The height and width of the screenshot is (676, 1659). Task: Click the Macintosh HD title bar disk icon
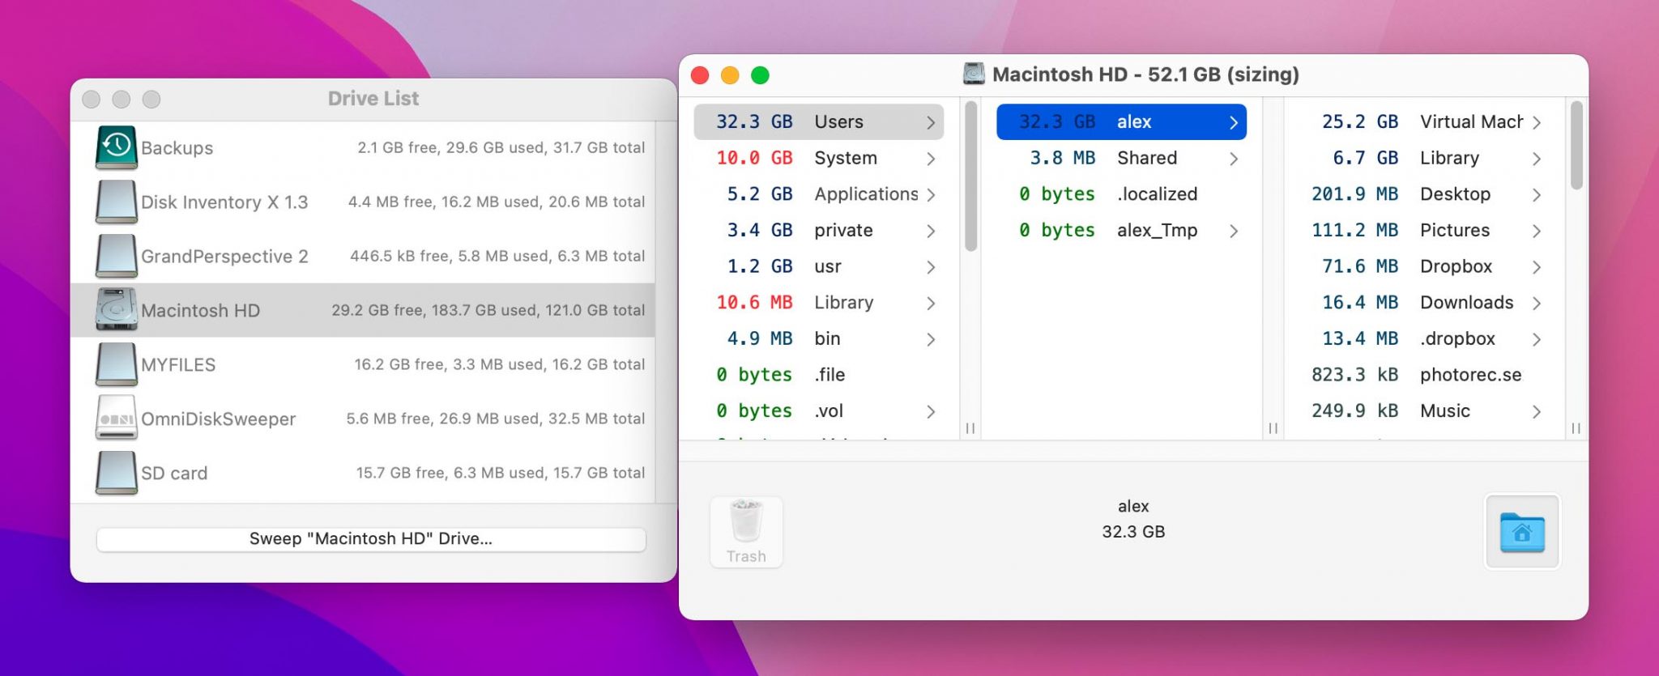tap(974, 74)
